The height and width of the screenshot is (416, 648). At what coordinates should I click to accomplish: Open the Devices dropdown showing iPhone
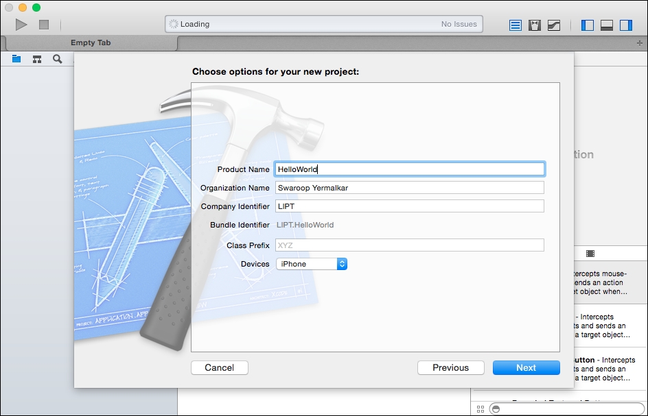312,264
